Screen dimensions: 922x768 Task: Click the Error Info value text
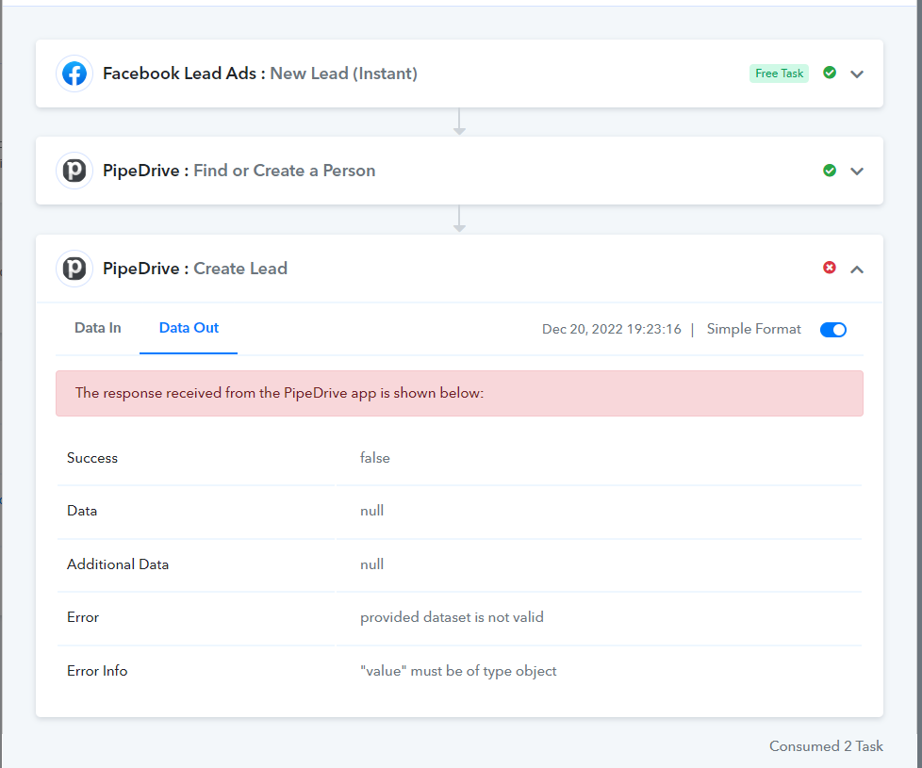(x=458, y=670)
